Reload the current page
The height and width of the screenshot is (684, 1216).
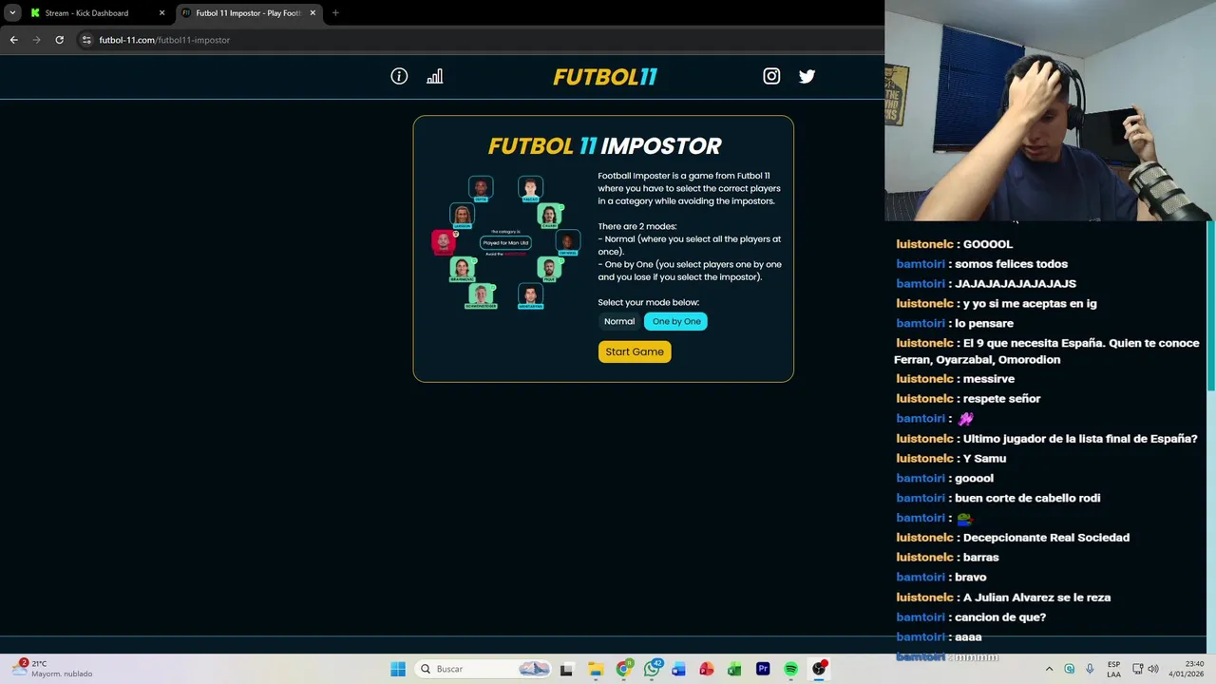coord(59,40)
